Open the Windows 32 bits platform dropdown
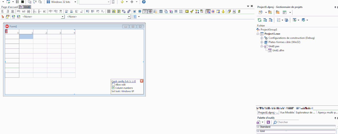The image size is (338, 134). click(x=75, y=2)
